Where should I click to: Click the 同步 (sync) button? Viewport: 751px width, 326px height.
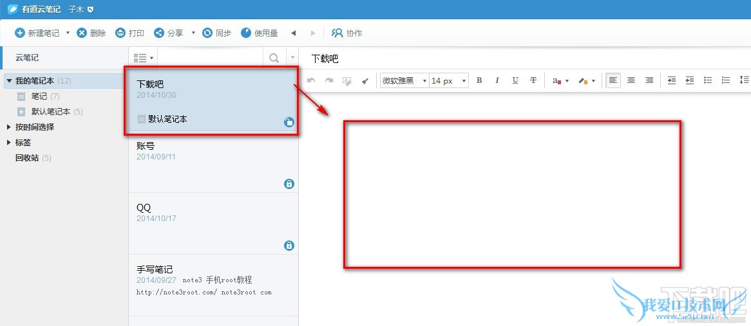click(217, 33)
